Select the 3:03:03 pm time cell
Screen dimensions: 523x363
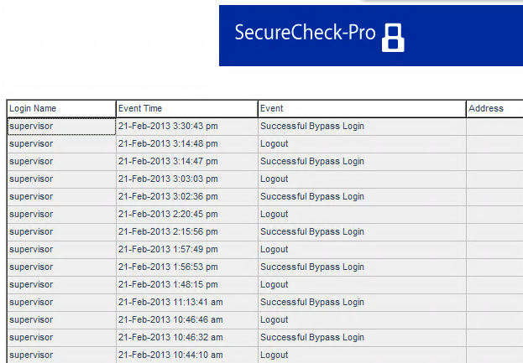point(186,179)
